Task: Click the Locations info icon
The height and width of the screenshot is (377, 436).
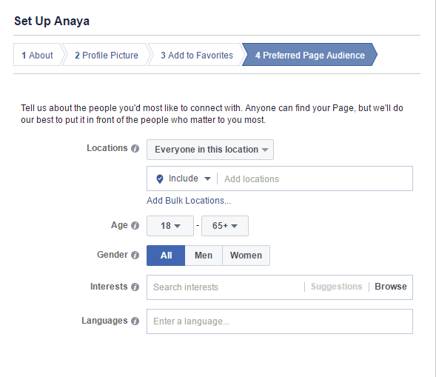Action: (135, 149)
